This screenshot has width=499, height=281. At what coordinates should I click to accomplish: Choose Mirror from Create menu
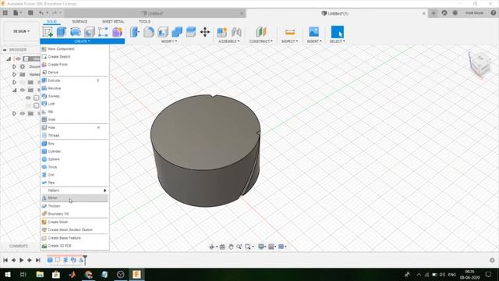coord(75,197)
